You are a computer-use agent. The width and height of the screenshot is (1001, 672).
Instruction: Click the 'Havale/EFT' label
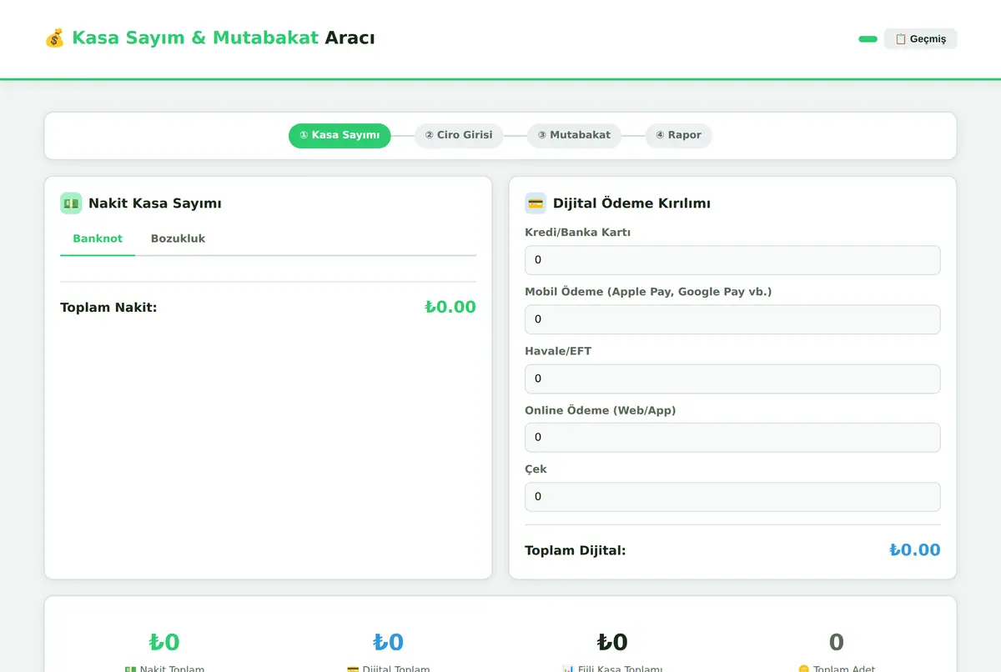(x=558, y=351)
